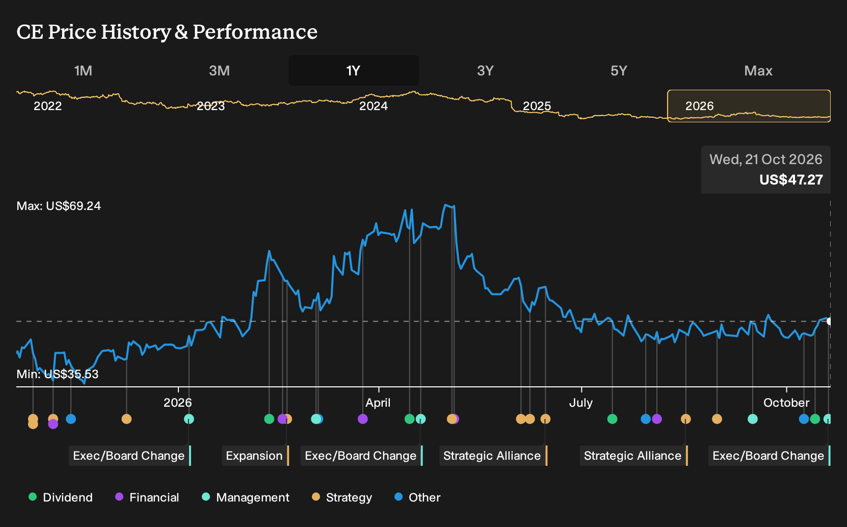Switch to the 1M time range tab

pos(83,70)
